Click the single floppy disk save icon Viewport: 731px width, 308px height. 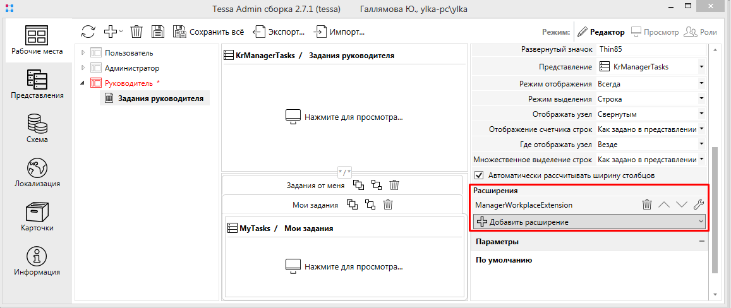coord(158,32)
